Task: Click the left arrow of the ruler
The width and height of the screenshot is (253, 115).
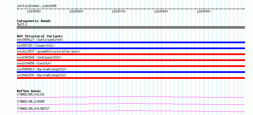Action: [x=18, y=9]
